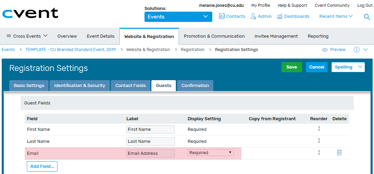Expand the Recent Items menu
This screenshot has height=174, width=374.
pyautogui.click(x=336, y=16)
